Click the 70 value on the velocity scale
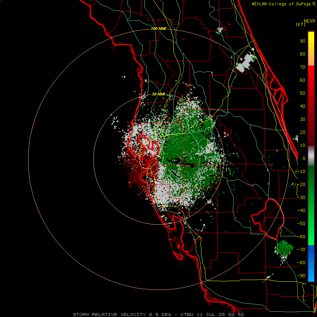This screenshot has width=317, height=317. pos(303,67)
